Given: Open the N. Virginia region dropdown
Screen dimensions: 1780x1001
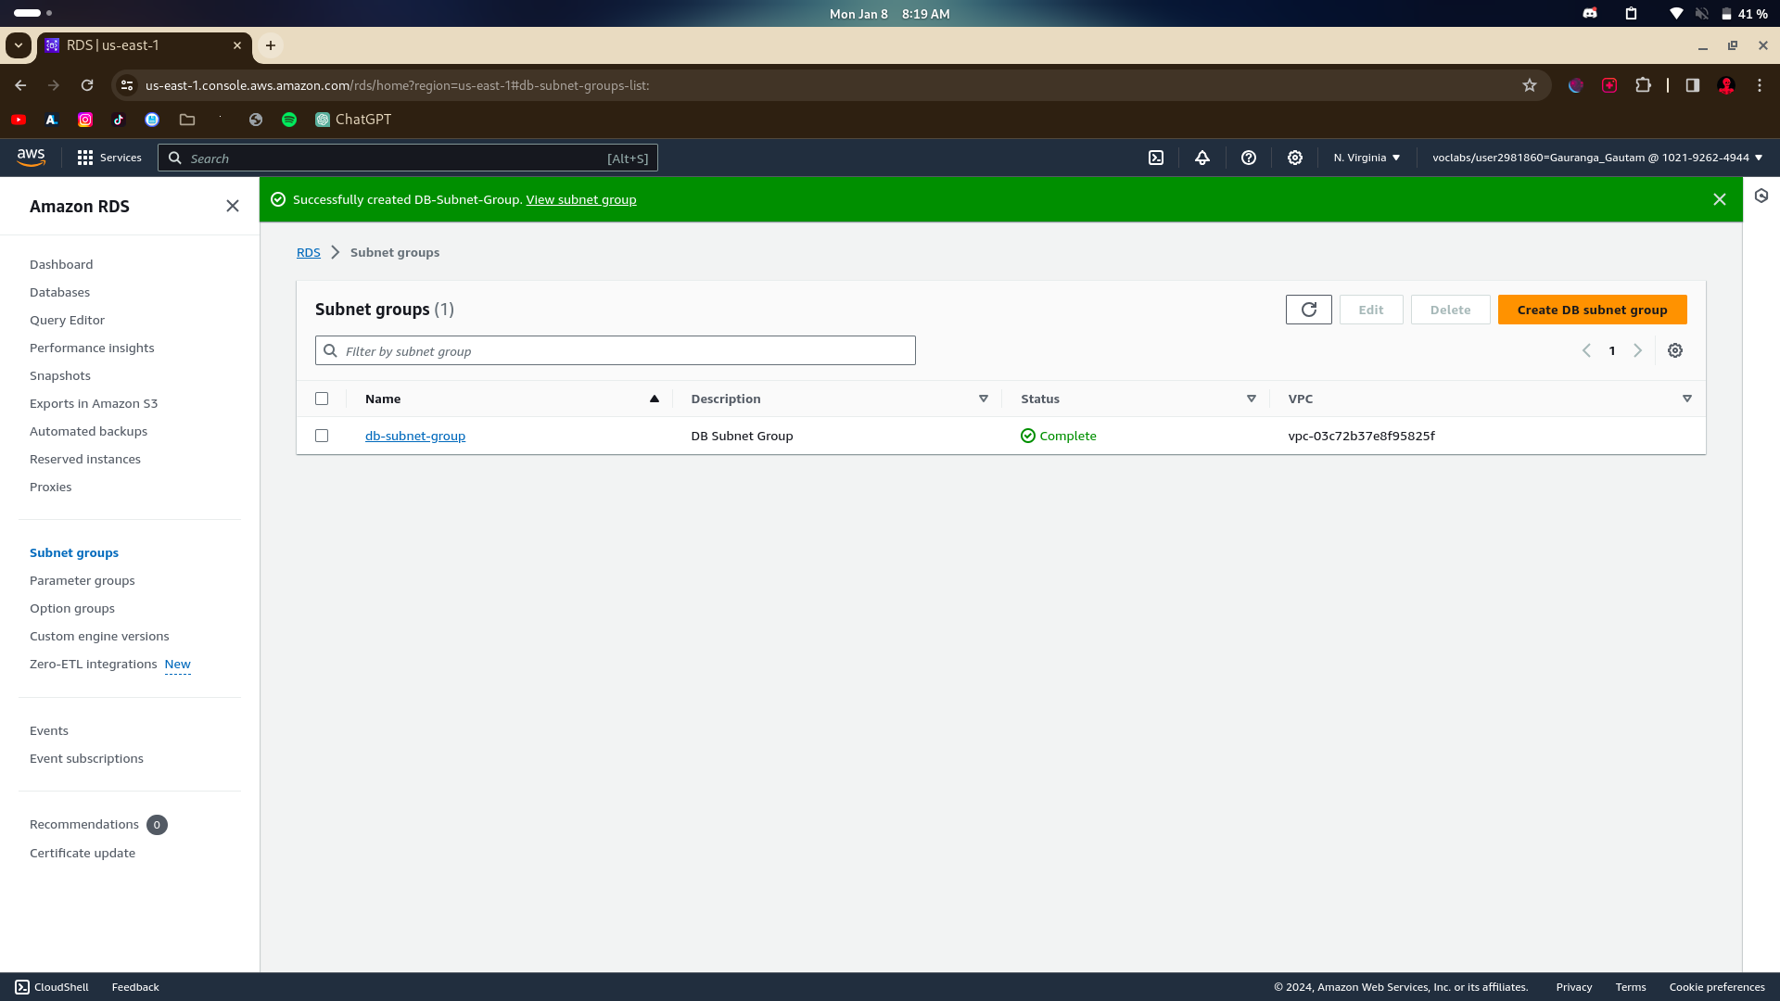Looking at the screenshot, I should (x=1367, y=158).
